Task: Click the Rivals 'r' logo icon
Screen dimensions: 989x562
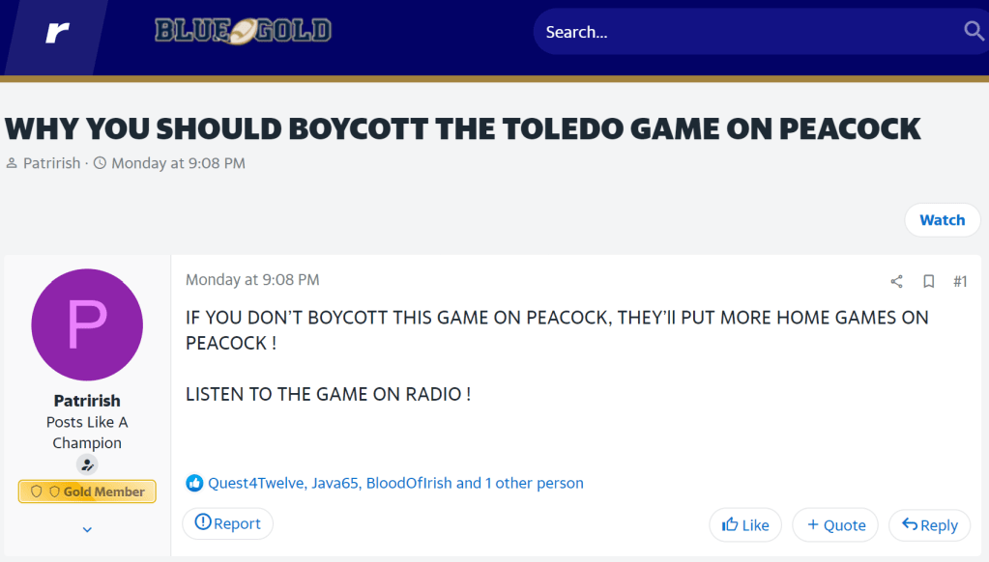Action: click(x=57, y=33)
